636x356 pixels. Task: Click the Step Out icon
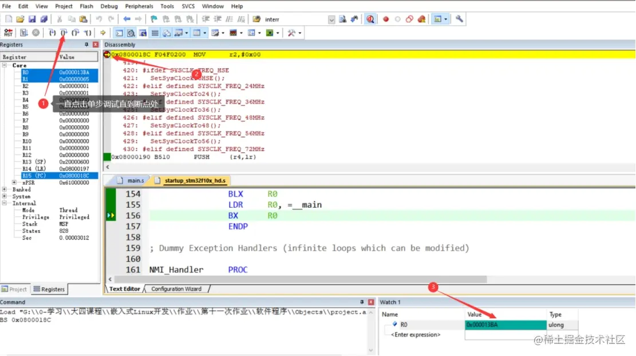point(76,33)
